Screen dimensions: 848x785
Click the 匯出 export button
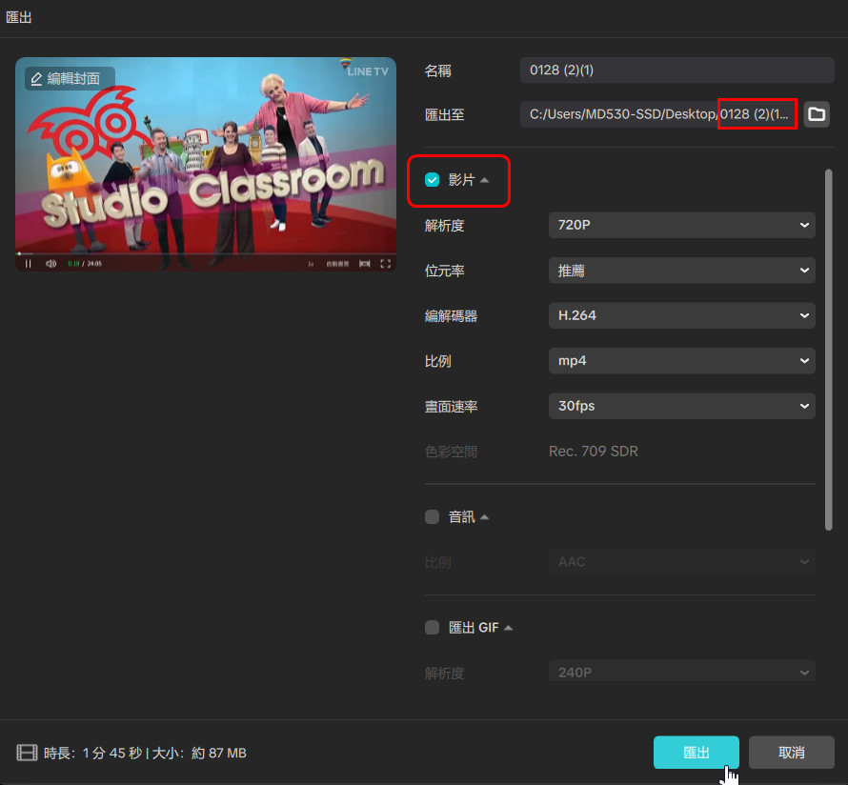696,753
